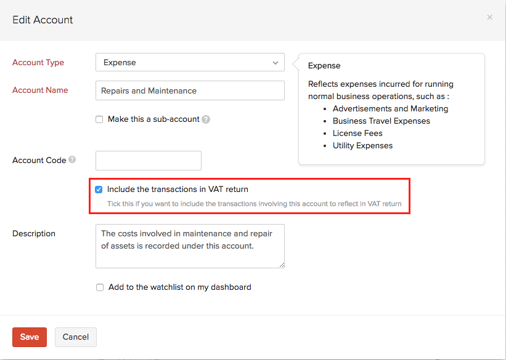Focus the empty Account Code field
Viewport: 506px width, 360px height.
point(148,160)
